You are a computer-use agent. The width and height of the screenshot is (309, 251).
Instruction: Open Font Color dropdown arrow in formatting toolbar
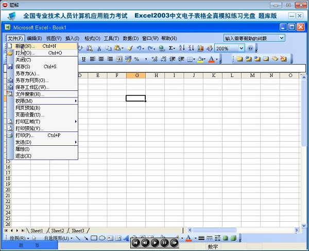point(217,59)
